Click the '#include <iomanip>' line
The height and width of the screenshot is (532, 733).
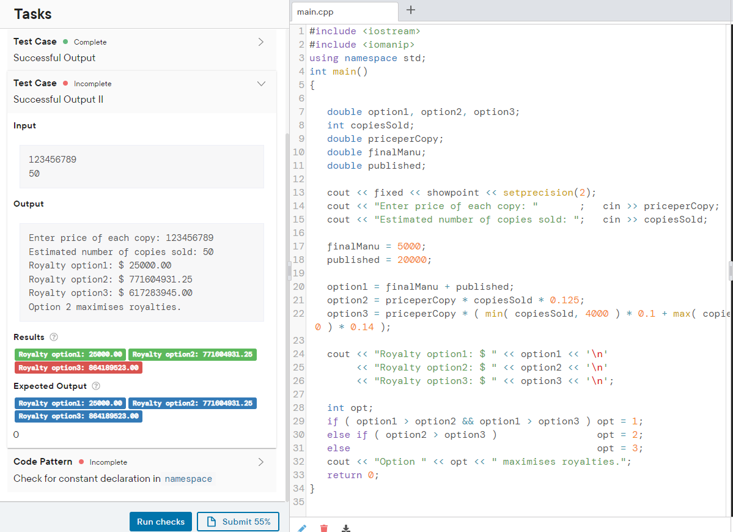point(362,45)
